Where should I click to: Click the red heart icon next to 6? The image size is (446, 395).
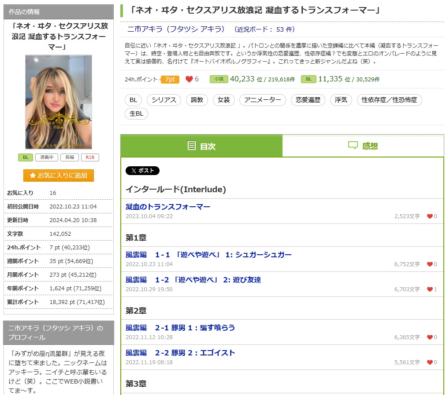189,79
